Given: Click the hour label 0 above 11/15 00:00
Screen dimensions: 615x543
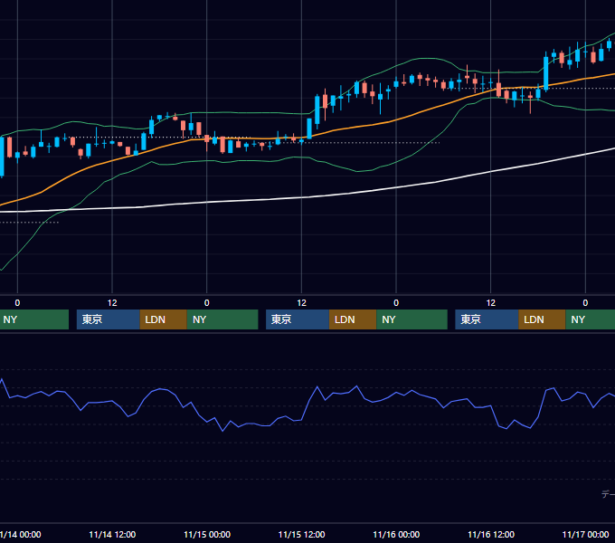Looking at the screenshot, I should coord(207,303).
